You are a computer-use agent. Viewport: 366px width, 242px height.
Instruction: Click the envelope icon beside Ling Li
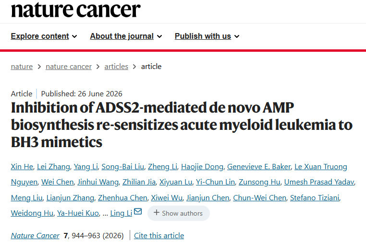pos(138,211)
